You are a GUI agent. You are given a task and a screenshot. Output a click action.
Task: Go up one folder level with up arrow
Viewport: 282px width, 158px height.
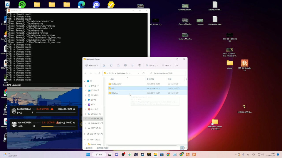coord(99,73)
